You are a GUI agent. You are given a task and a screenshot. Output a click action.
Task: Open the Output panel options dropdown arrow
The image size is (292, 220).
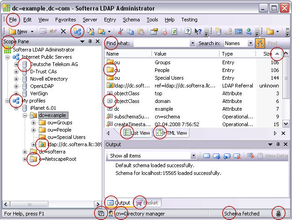tap(270, 144)
